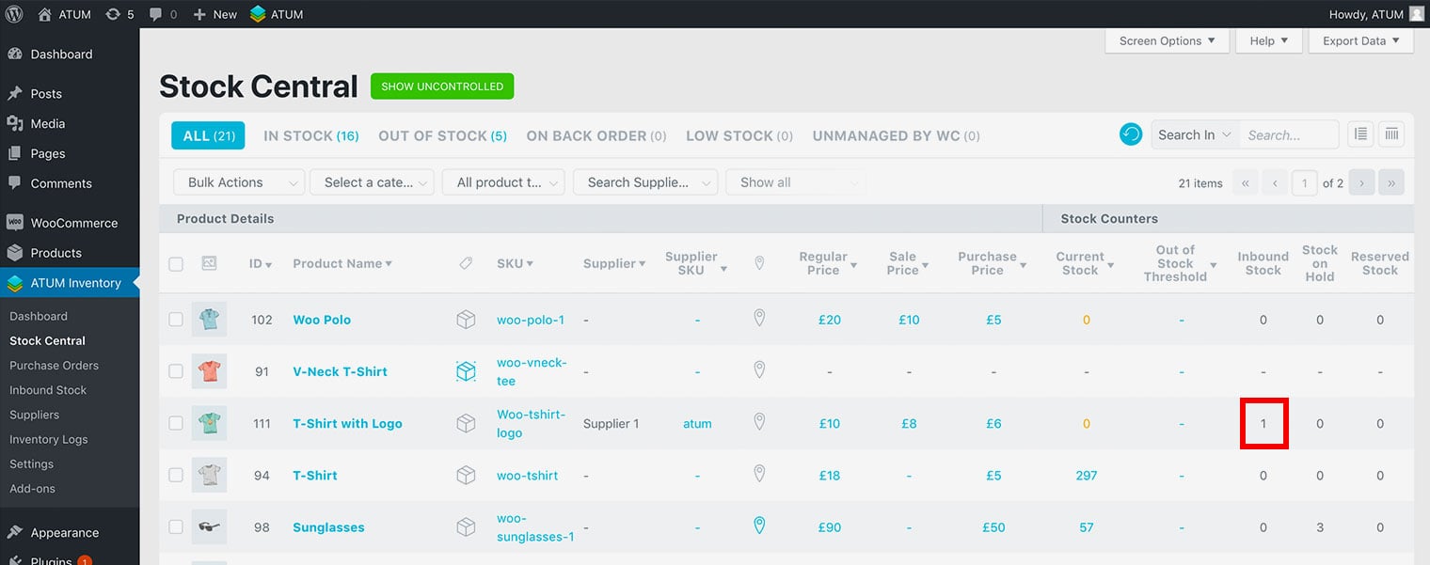This screenshot has width=1430, height=565.
Task: Click the row density view icon
Action: 1360,134
